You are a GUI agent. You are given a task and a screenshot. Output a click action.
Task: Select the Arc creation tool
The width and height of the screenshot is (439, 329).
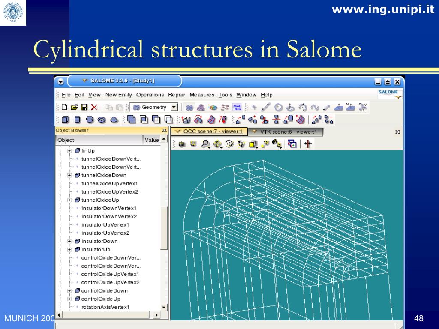pos(302,107)
